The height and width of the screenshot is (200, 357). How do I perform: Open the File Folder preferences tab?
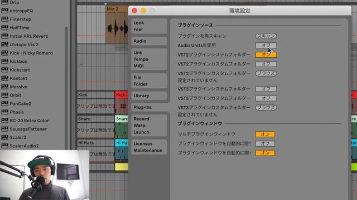tap(149, 81)
